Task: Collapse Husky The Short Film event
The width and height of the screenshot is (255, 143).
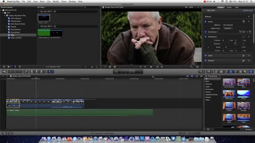Action: [5, 15]
